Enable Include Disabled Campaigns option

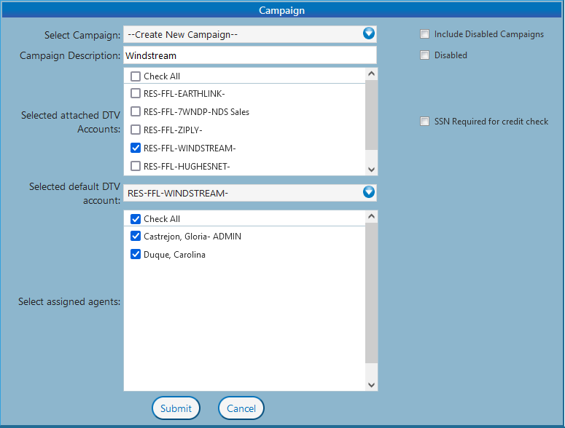[x=424, y=34]
